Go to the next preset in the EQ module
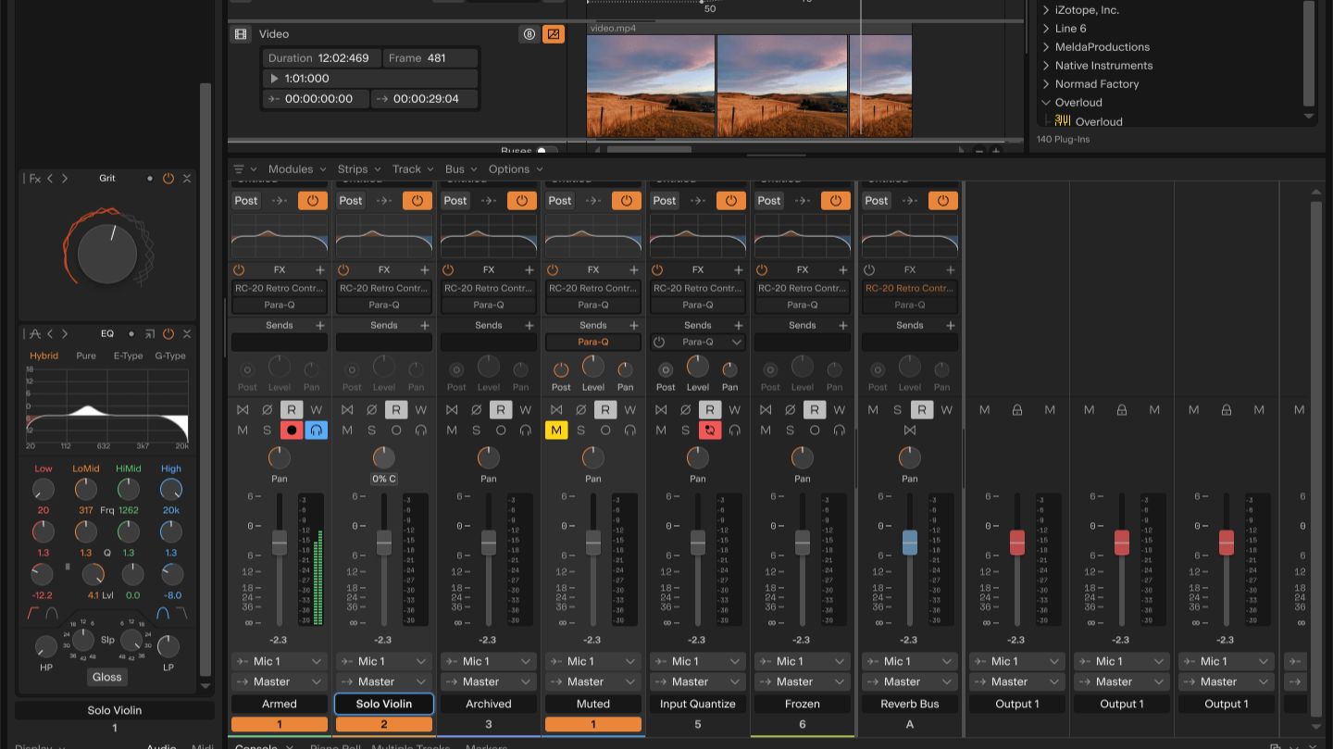The height and width of the screenshot is (749, 1333). click(x=65, y=333)
